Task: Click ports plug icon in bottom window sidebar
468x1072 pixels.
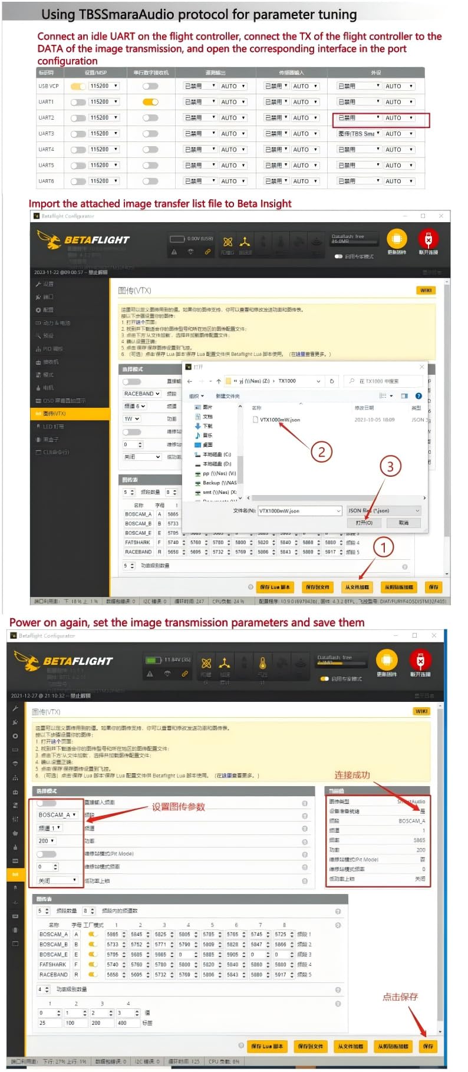Action: point(15,722)
